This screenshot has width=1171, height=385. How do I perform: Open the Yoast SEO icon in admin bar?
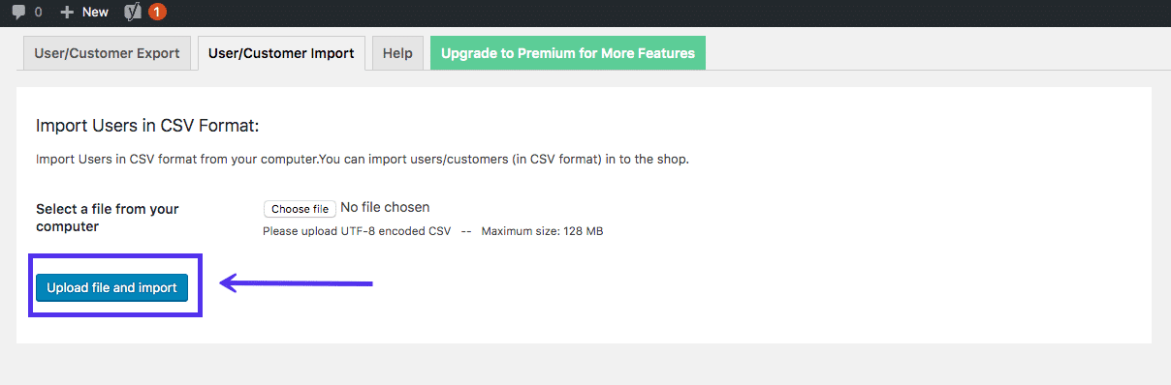134,13
